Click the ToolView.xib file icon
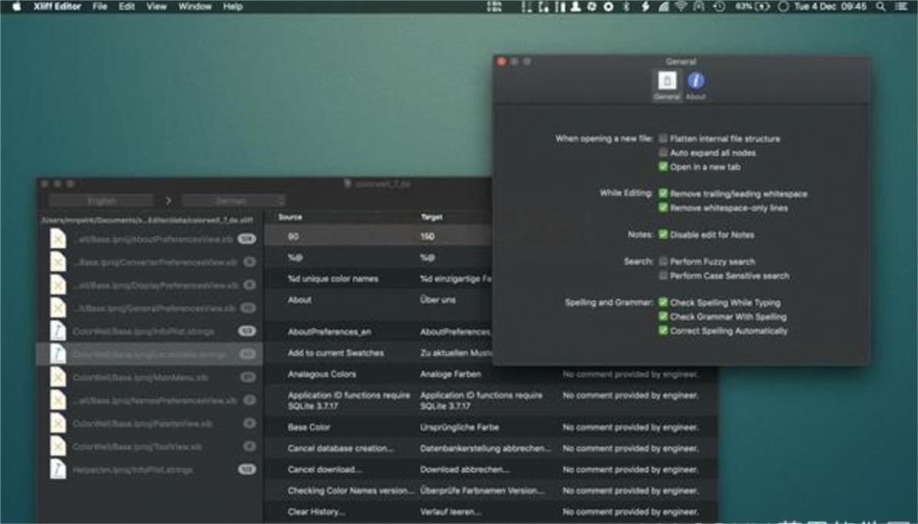The width and height of the screenshot is (918, 524). click(58, 446)
